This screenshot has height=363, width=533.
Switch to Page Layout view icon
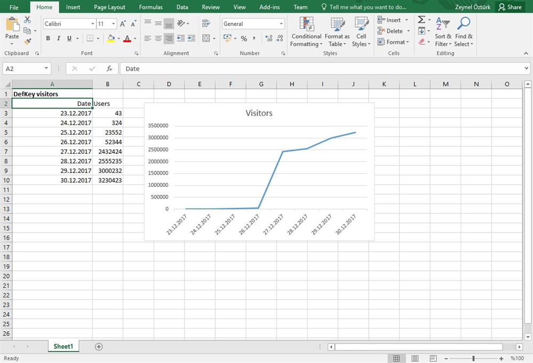[415, 358]
